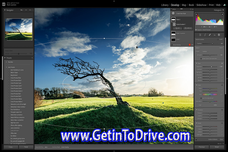Click the Exposure slider handle
The width and height of the screenshot is (228, 152).
[x=212, y=67]
